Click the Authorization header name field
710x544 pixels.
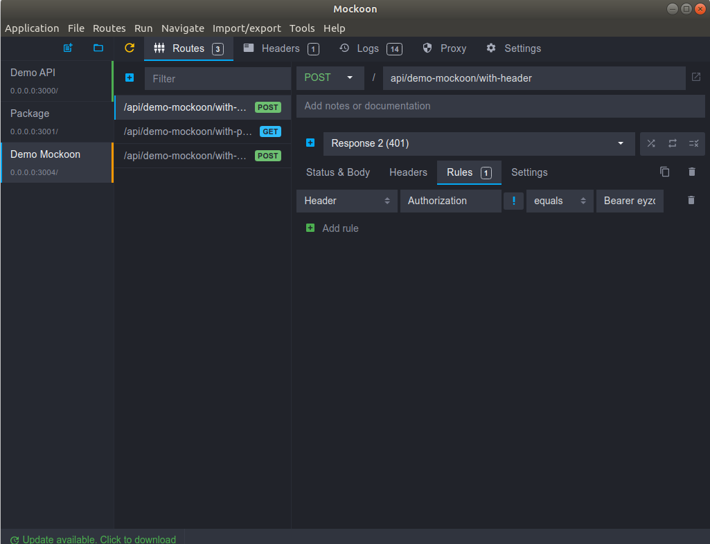[450, 201]
